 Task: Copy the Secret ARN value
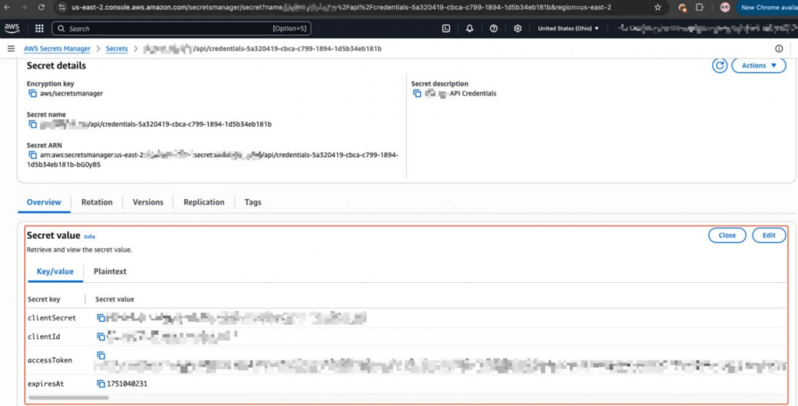click(x=33, y=155)
